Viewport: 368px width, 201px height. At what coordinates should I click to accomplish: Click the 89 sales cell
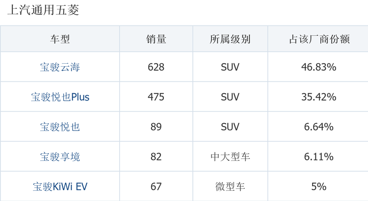156,127
